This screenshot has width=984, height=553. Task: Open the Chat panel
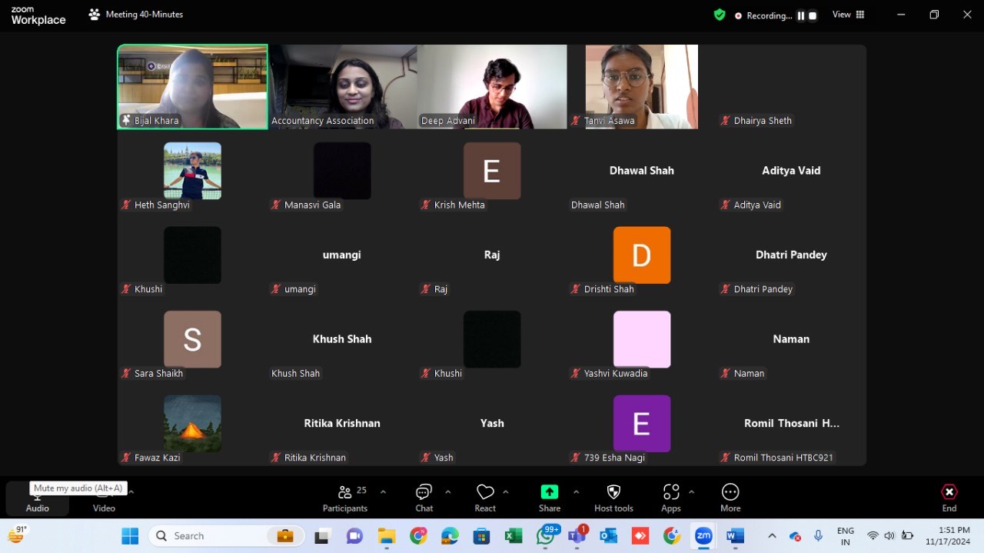click(424, 498)
